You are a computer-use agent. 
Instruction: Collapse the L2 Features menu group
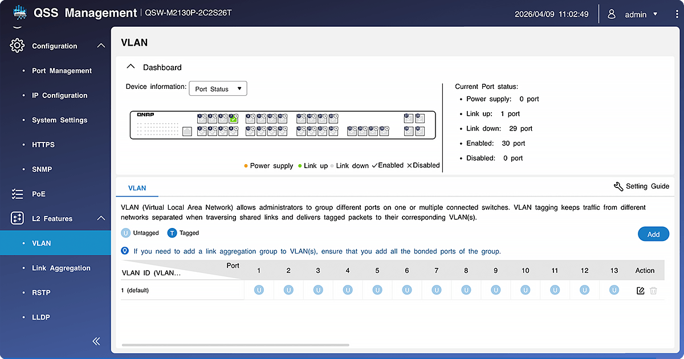(101, 218)
